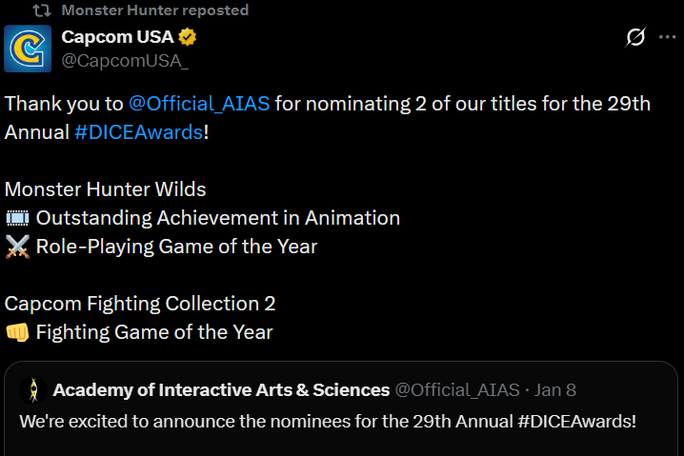The image size is (684, 456).
Task: Click the quoted tweet's announcement text
Action: pyautogui.click(x=327, y=420)
